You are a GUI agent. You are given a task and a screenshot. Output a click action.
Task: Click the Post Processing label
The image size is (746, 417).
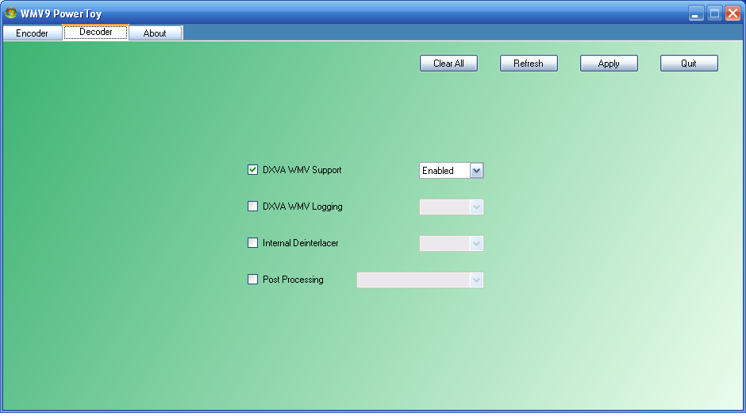click(293, 280)
